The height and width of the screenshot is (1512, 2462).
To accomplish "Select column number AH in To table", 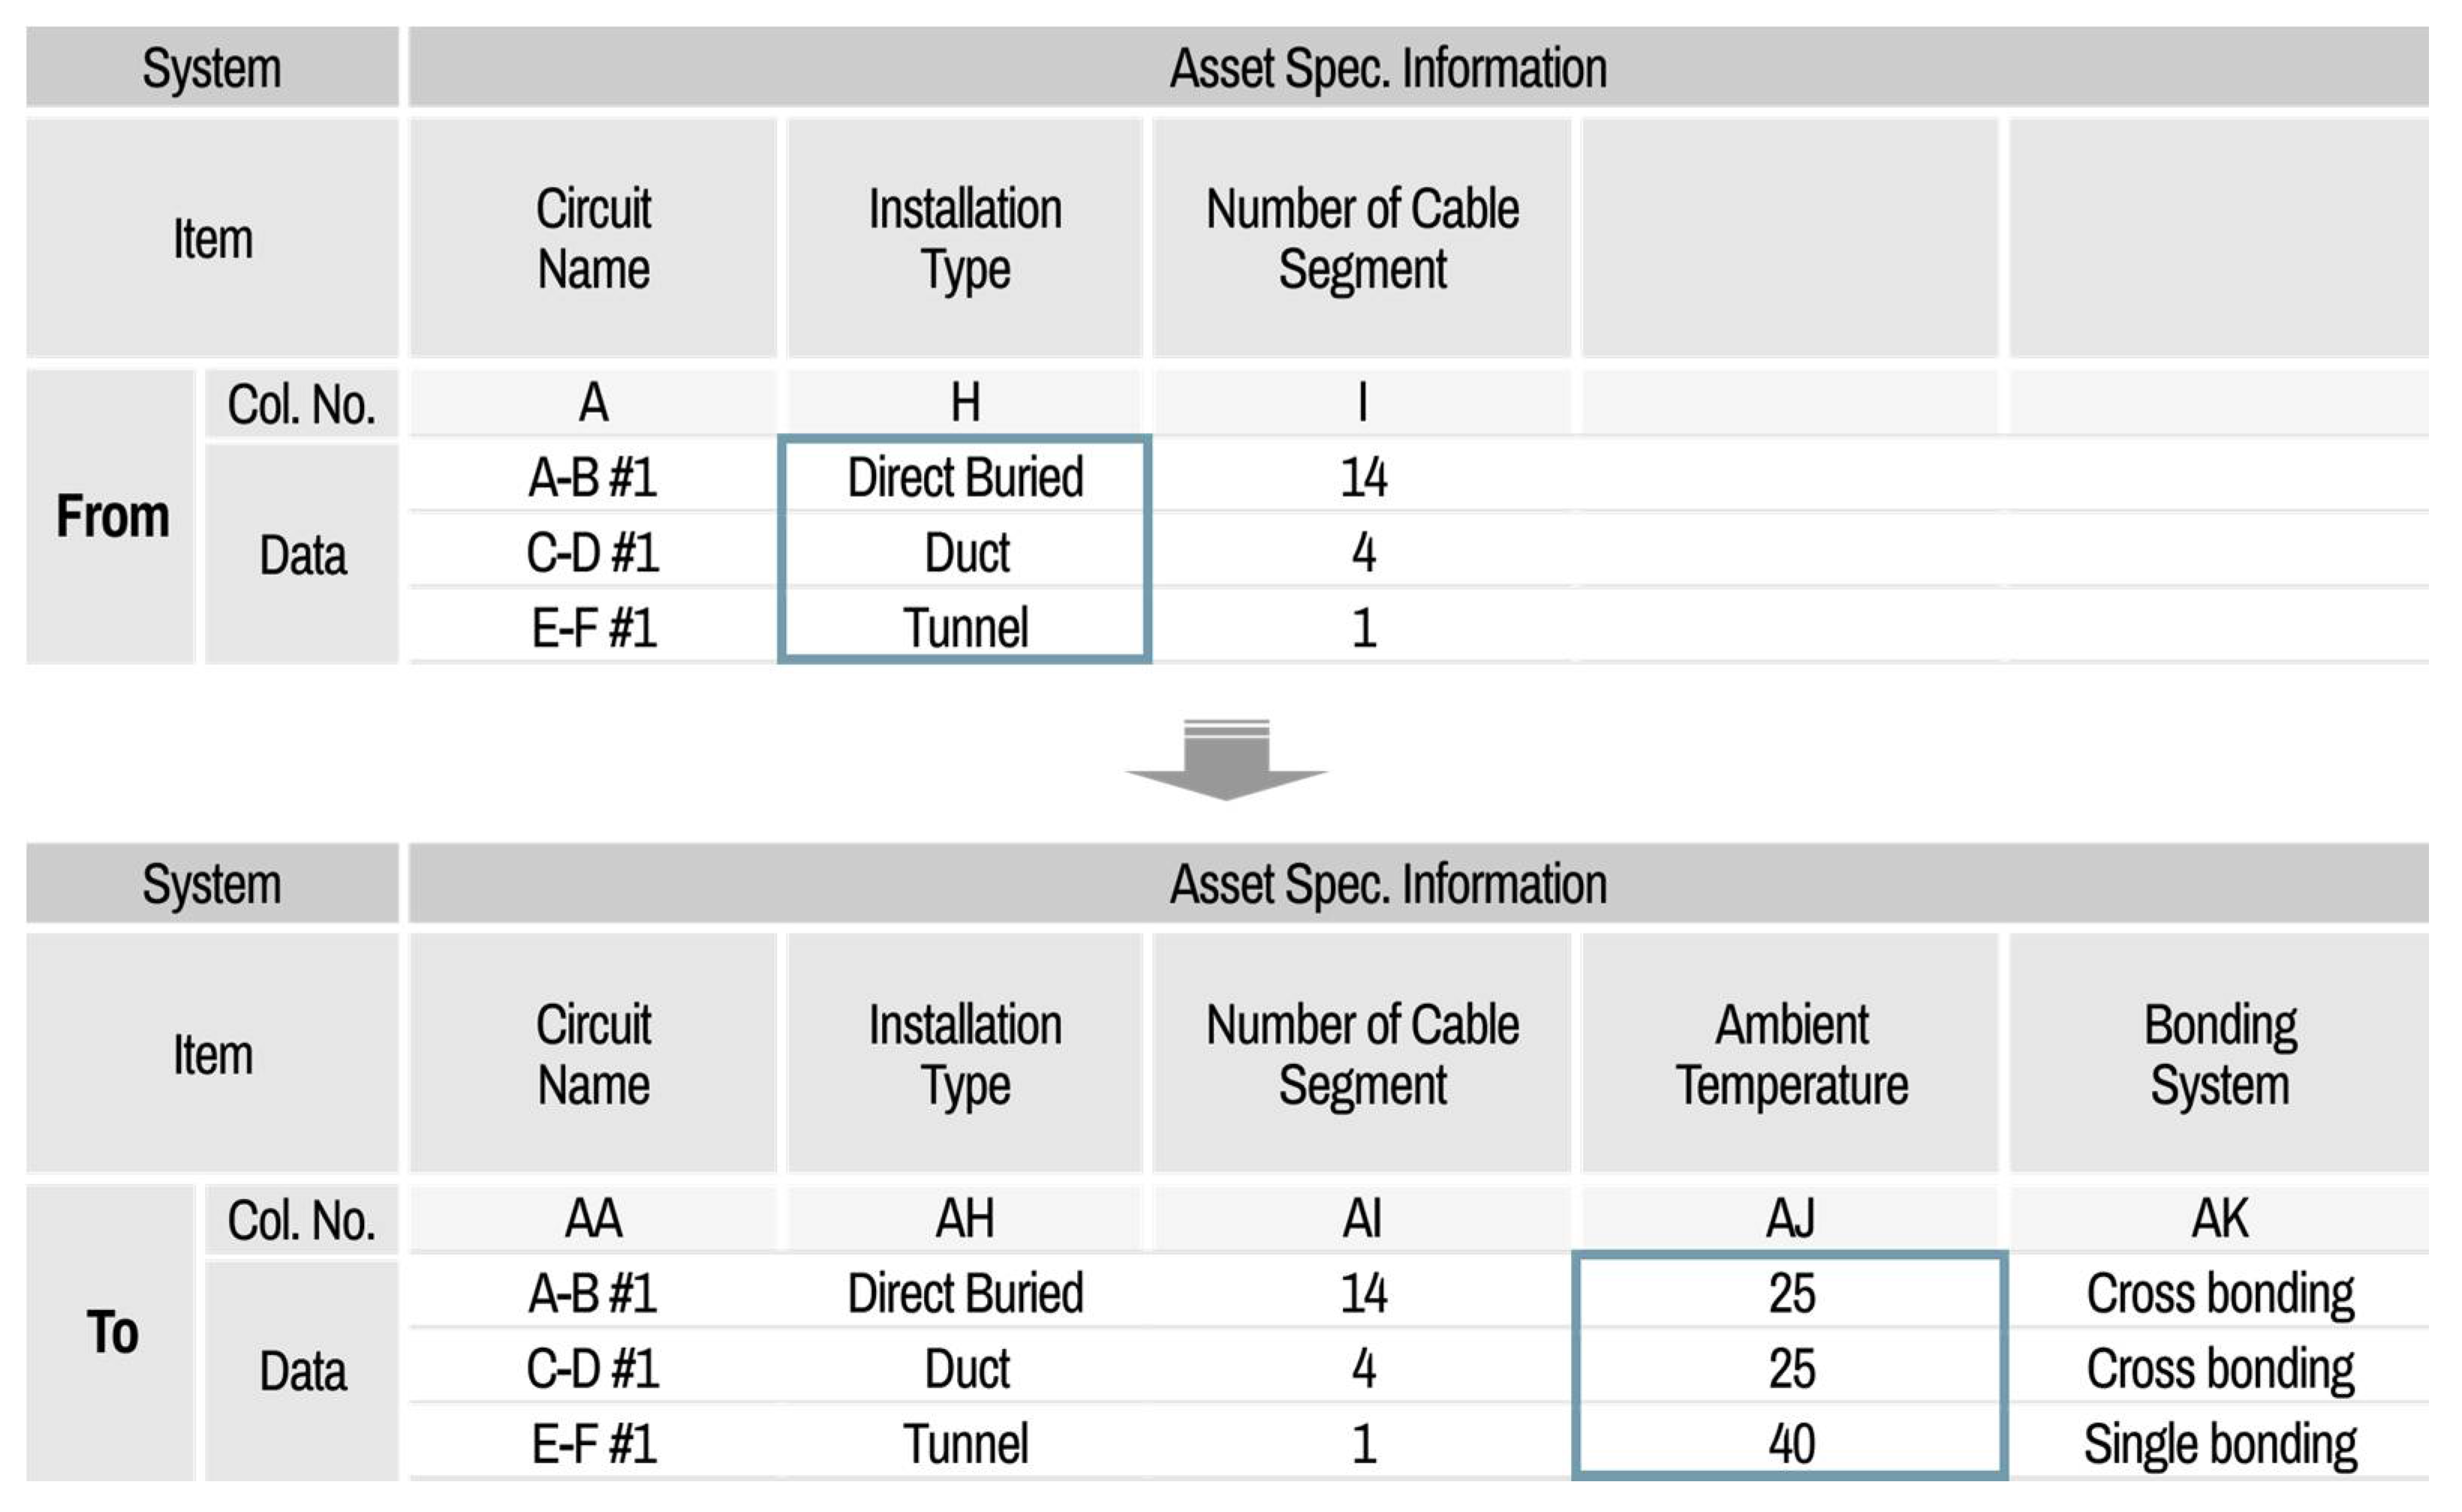I will 965,1219.
